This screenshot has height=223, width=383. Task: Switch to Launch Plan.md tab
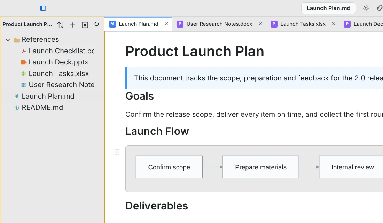(x=138, y=24)
